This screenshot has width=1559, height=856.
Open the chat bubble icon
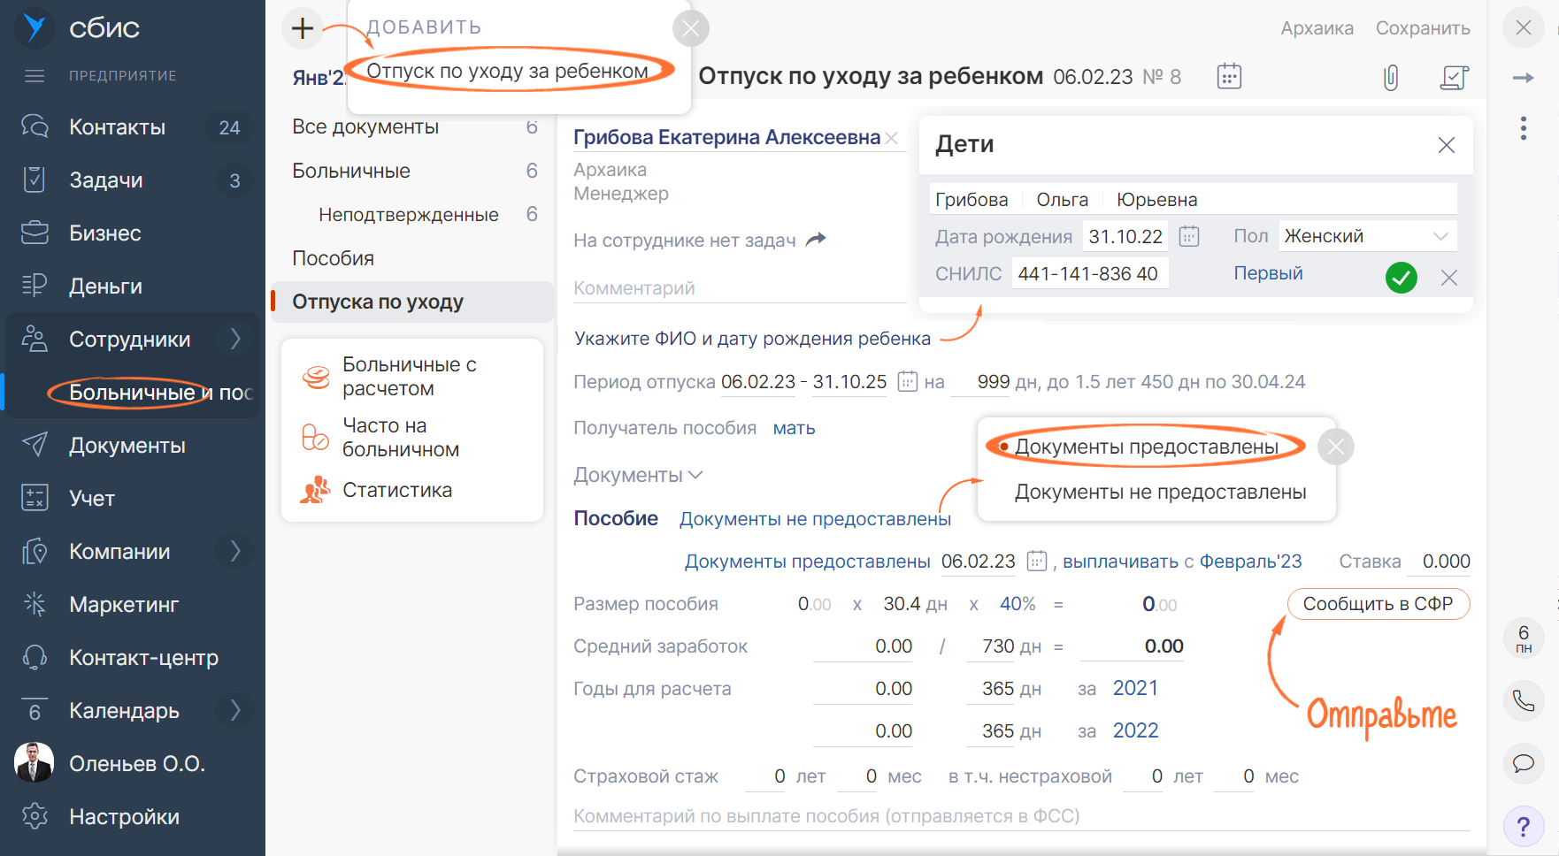[1524, 763]
